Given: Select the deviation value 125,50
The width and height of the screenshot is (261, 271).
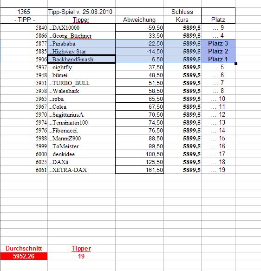Looking at the screenshot, I should tap(139, 162).
